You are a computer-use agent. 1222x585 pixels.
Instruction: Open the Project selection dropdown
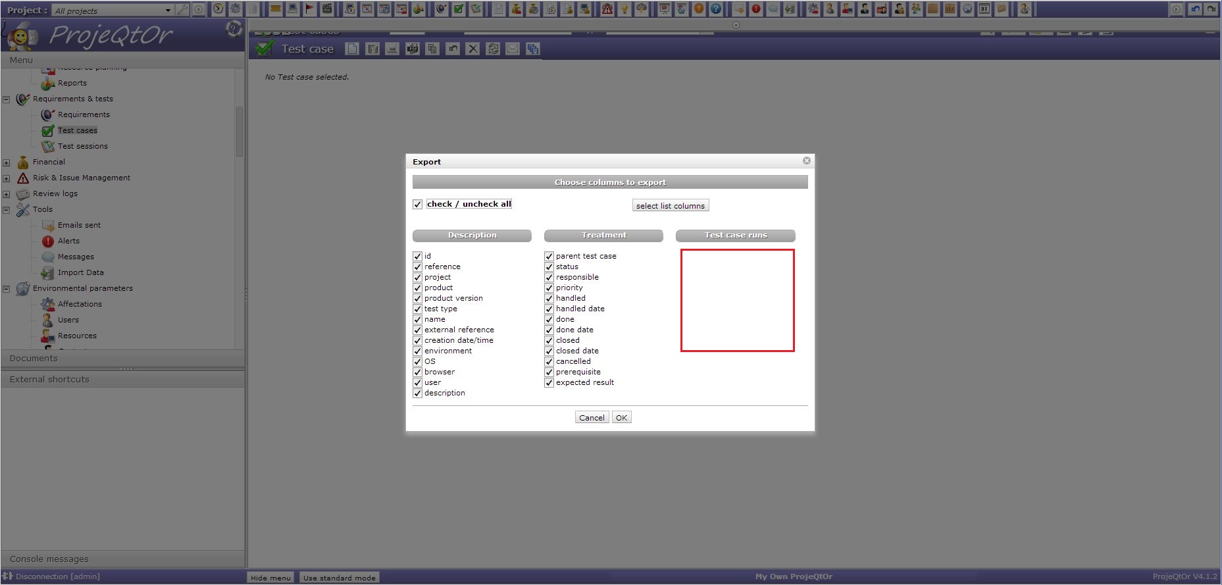click(168, 11)
